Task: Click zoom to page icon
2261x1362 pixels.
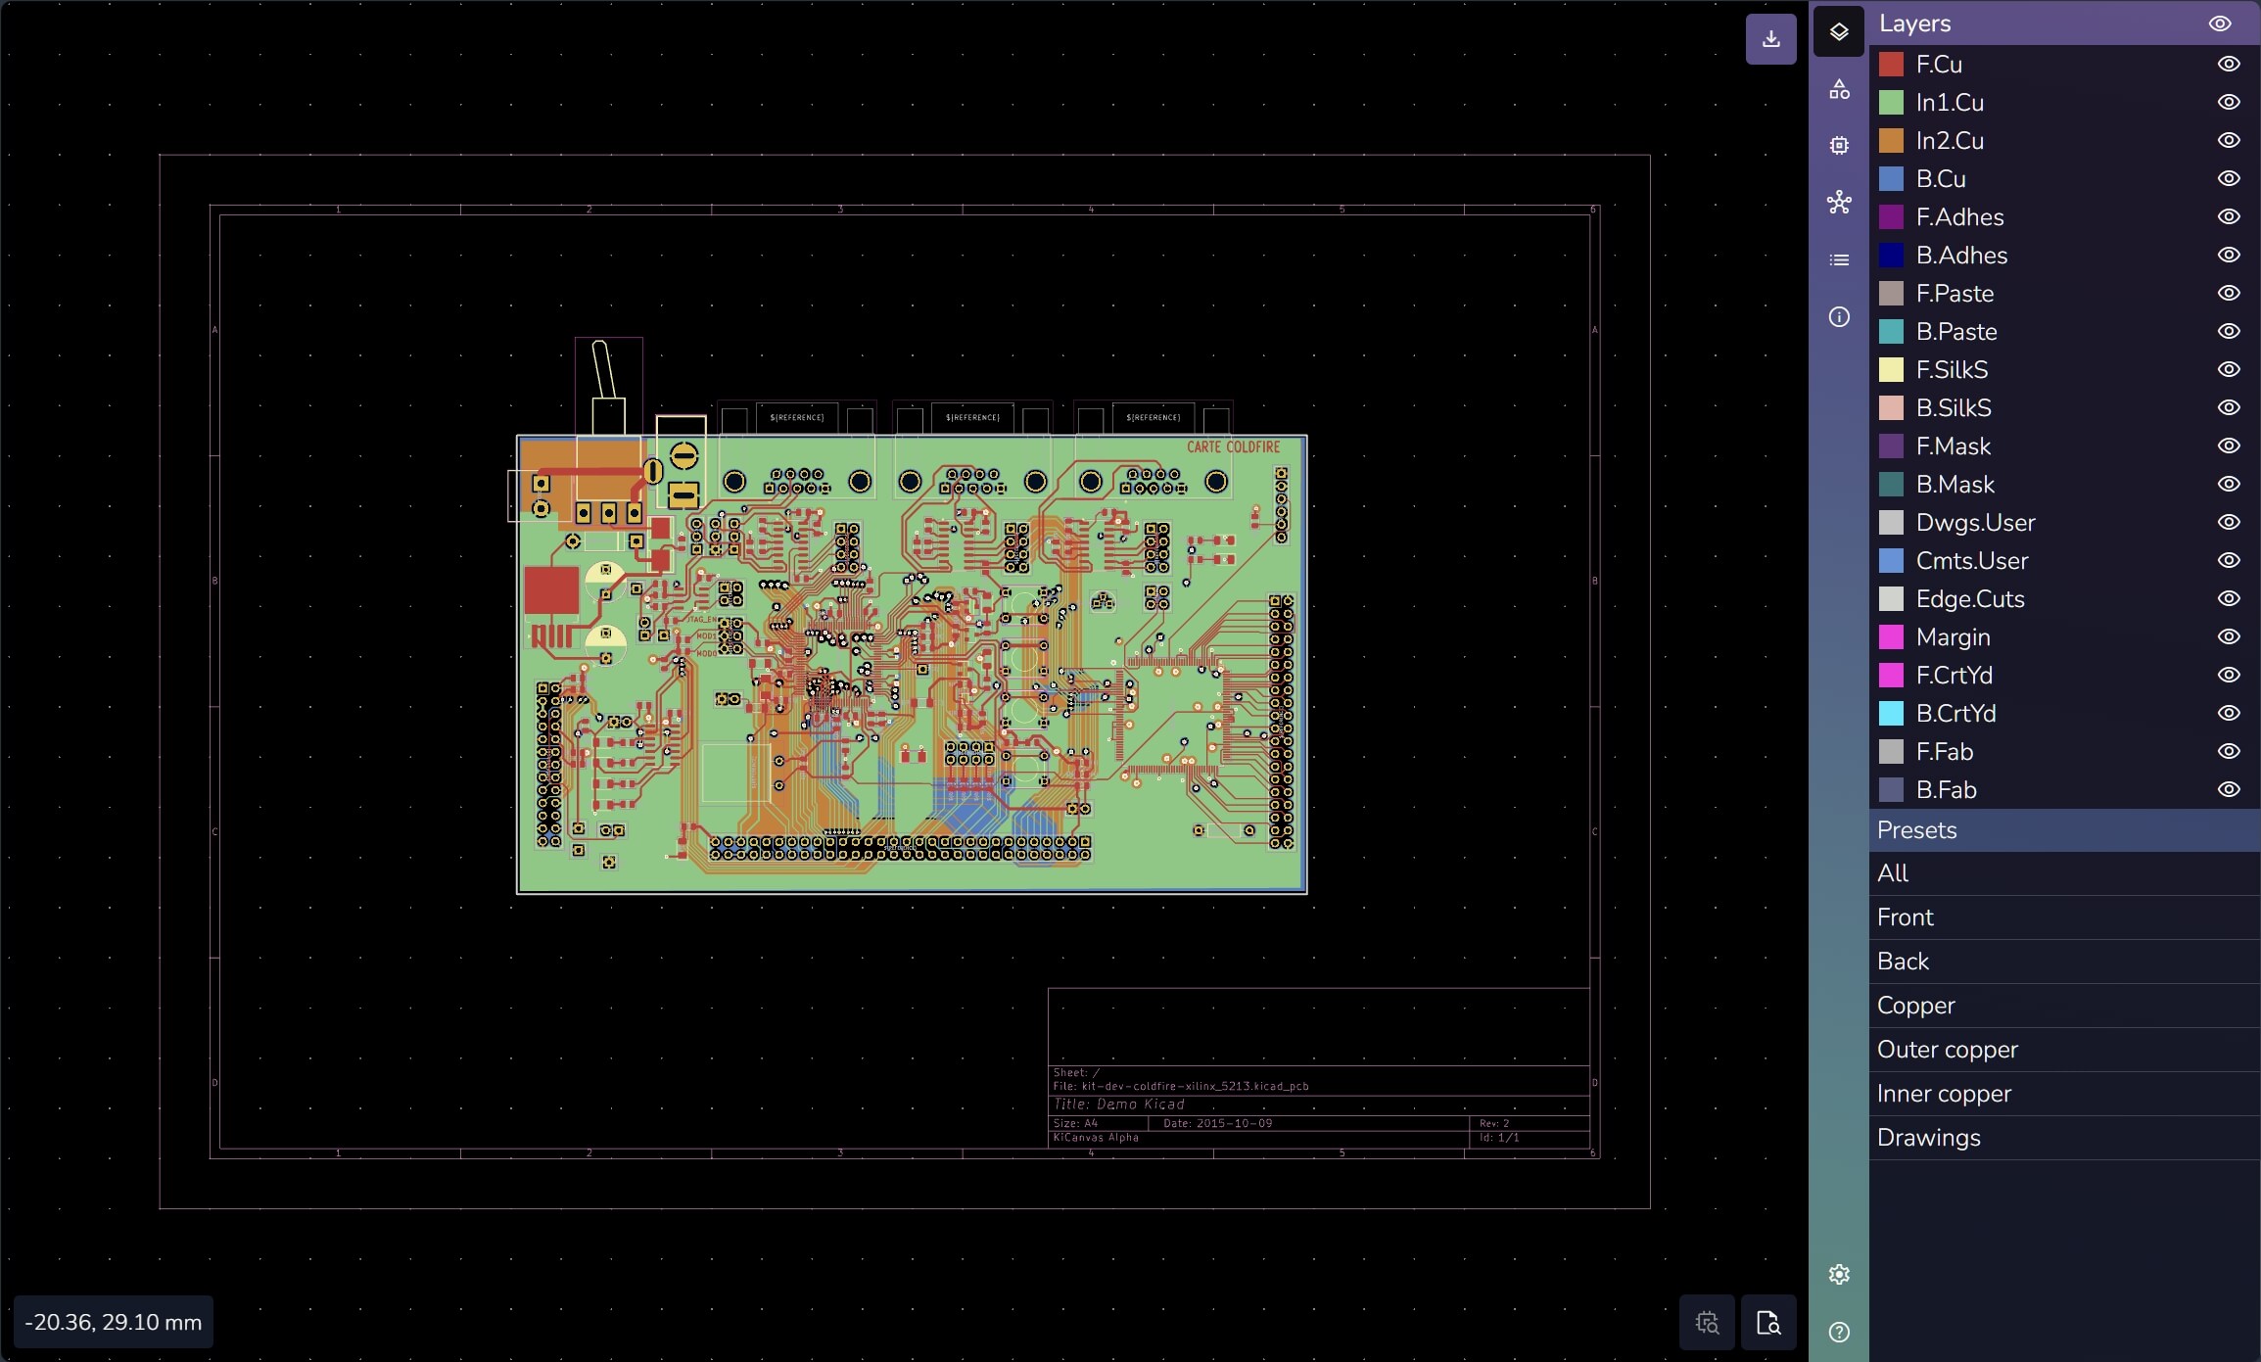Action: pyautogui.click(x=1767, y=1323)
